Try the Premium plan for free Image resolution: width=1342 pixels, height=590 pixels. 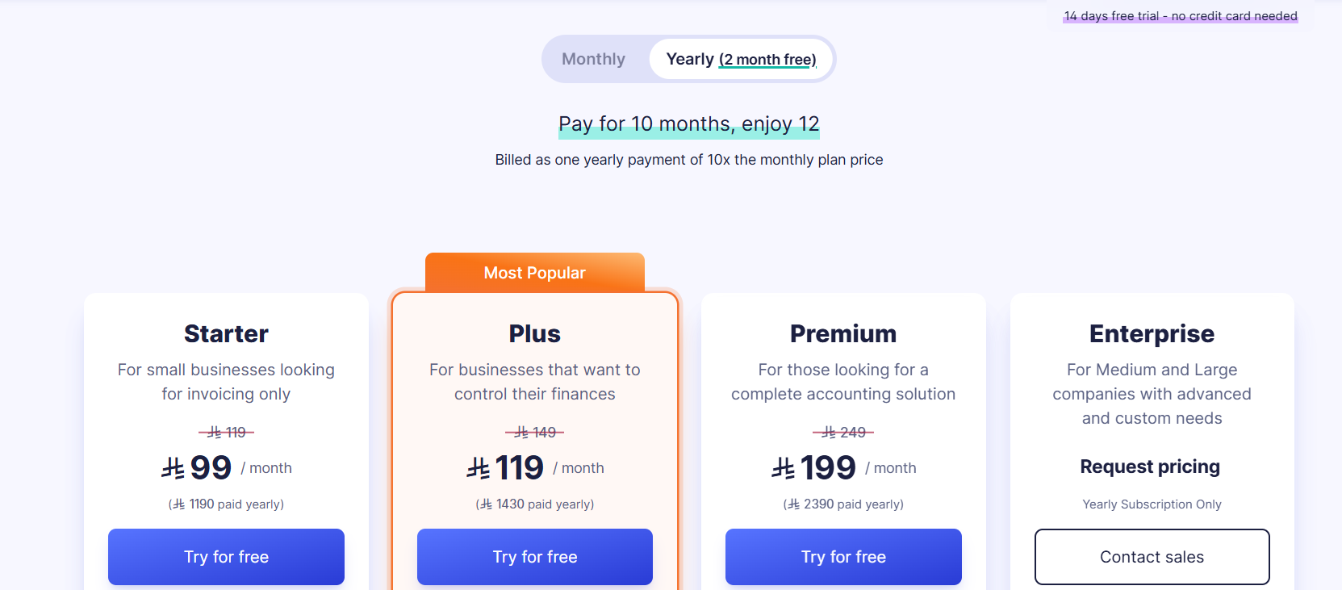tap(843, 557)
